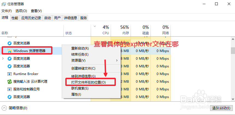
Task: Choose 转到详细信息(G) in the context menu
Action: coord(92,76)
